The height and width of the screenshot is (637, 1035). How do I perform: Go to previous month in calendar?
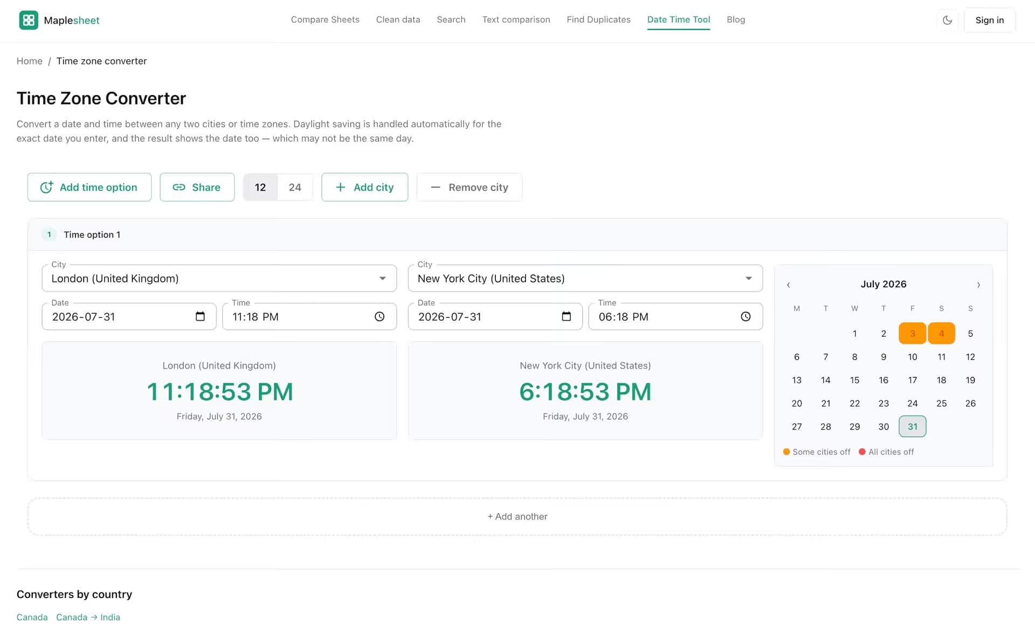[788, 285]
